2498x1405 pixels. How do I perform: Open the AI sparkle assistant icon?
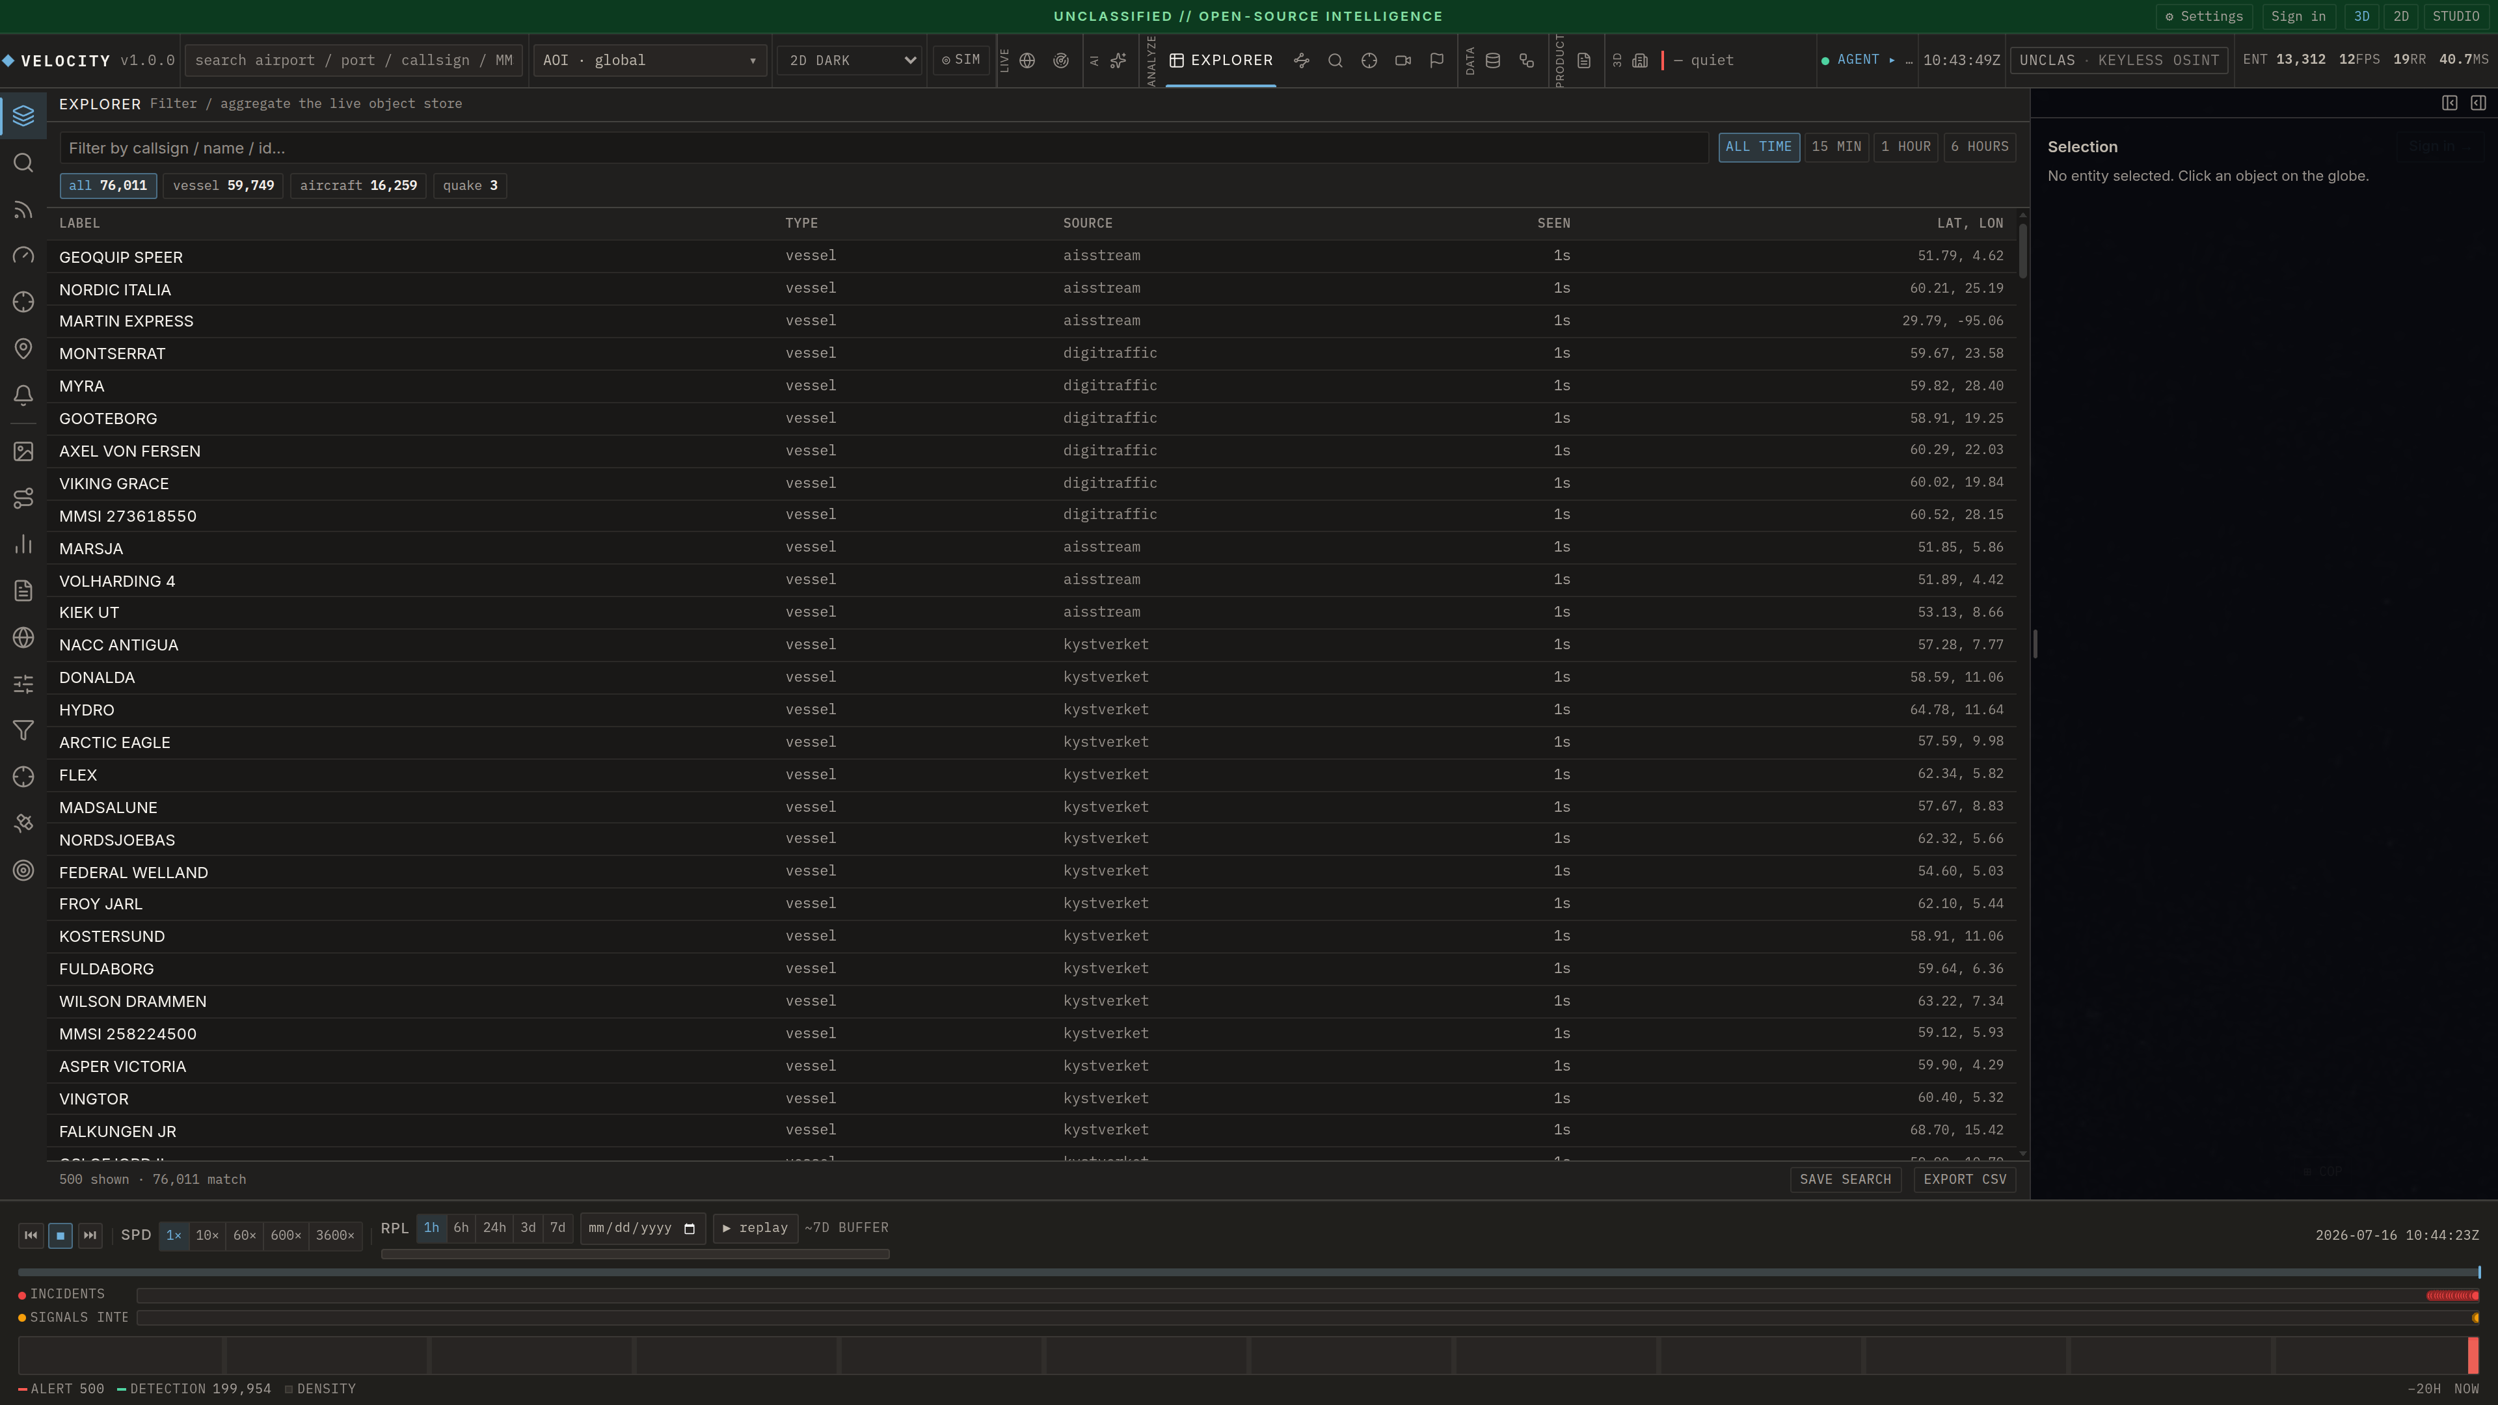tap(1118, 60)
